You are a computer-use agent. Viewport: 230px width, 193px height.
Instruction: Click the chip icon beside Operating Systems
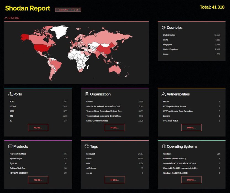pos(163,146)
